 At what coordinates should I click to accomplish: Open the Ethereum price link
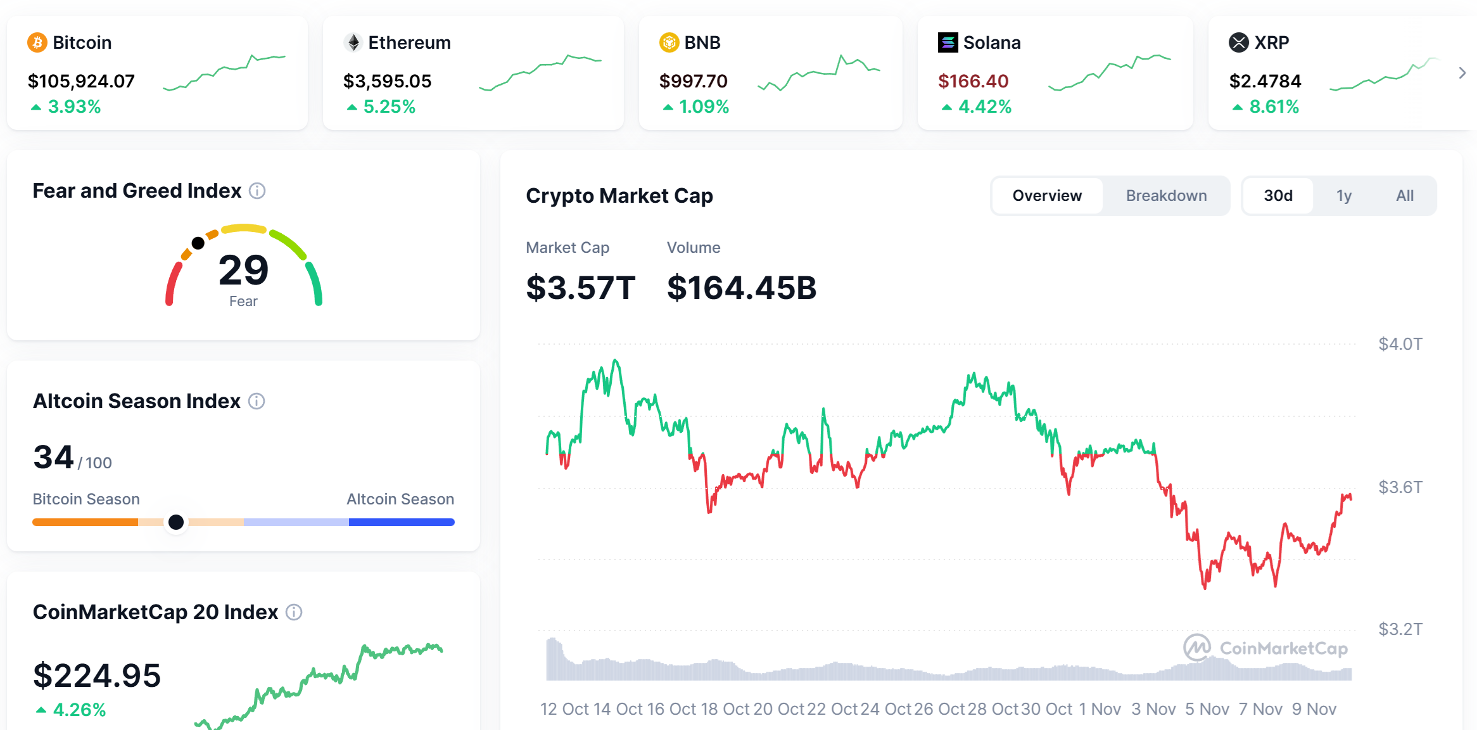click(x=387, y=81)
